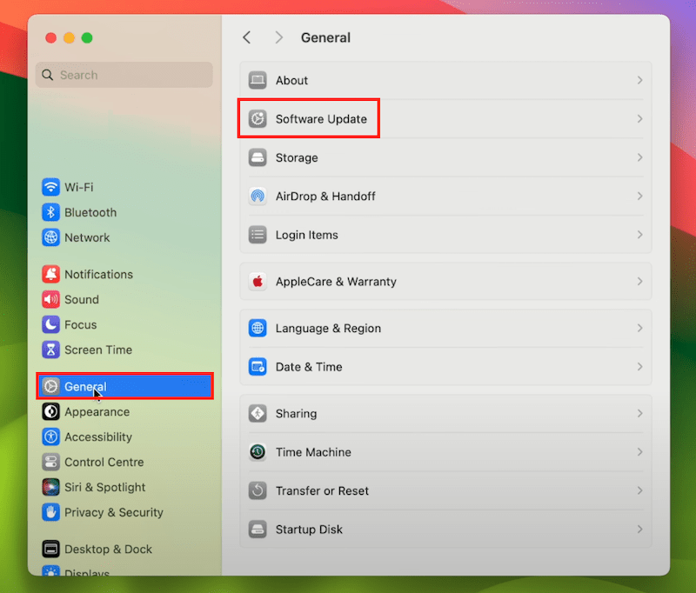The height and width of the screenshot is (593, 696).
Task: Expand the Startup Disk row
Action: 640,530
